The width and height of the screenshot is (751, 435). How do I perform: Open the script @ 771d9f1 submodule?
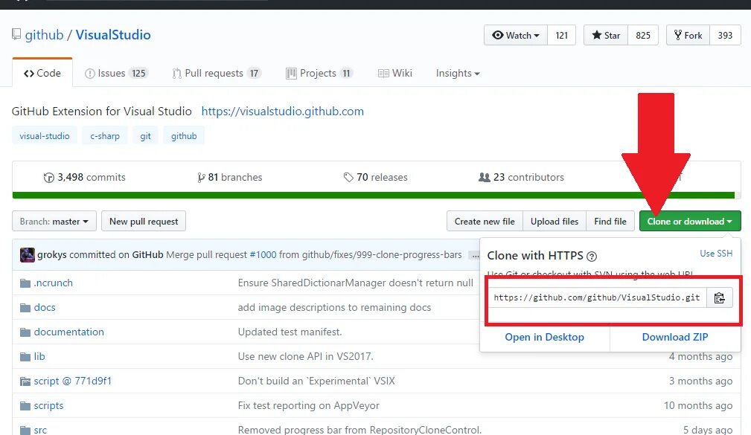pos(72,381)
